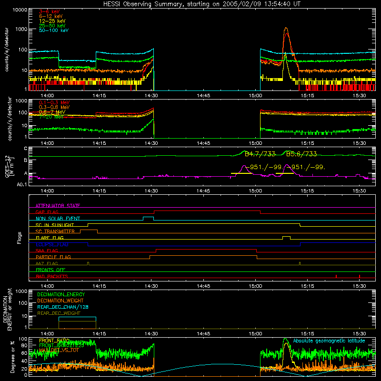The image size is (381, 381).
Task: Select the PARTICLE_FLAG label
Action: [53, 257]
